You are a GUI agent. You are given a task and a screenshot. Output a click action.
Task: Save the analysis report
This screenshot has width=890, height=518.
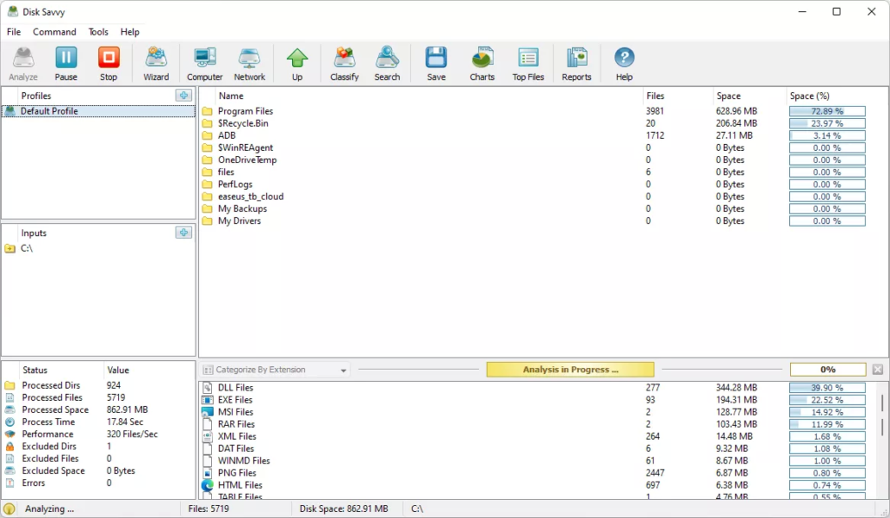click(x=436, y=64)
